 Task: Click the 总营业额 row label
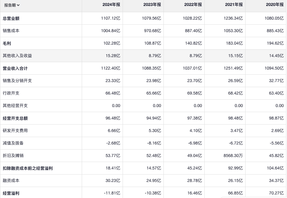(x=11, y=18)
